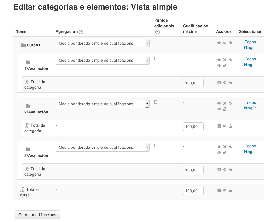Open the Agregación help tooltip

coord(81,32)
